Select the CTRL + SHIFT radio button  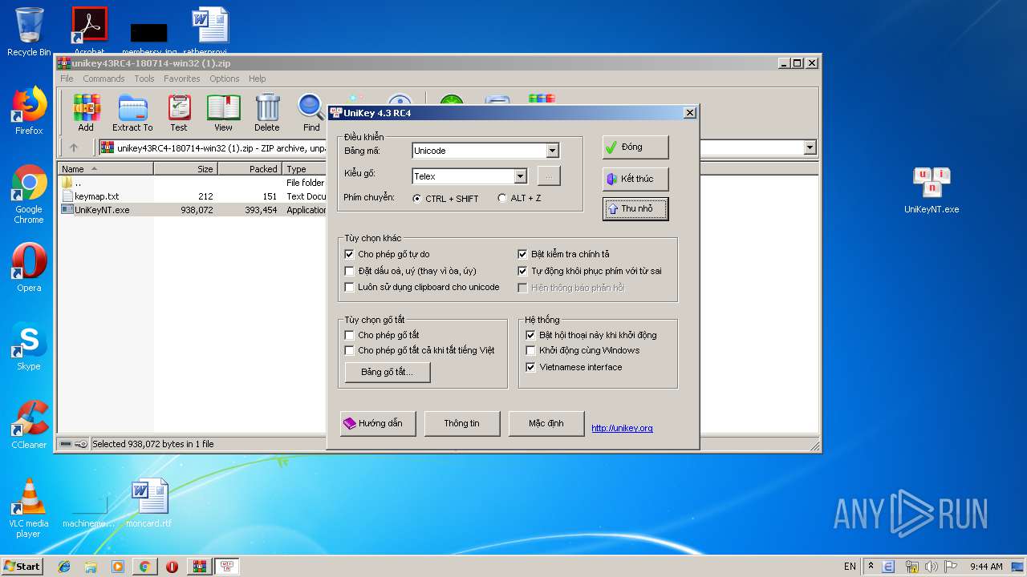tap(416, 198)
